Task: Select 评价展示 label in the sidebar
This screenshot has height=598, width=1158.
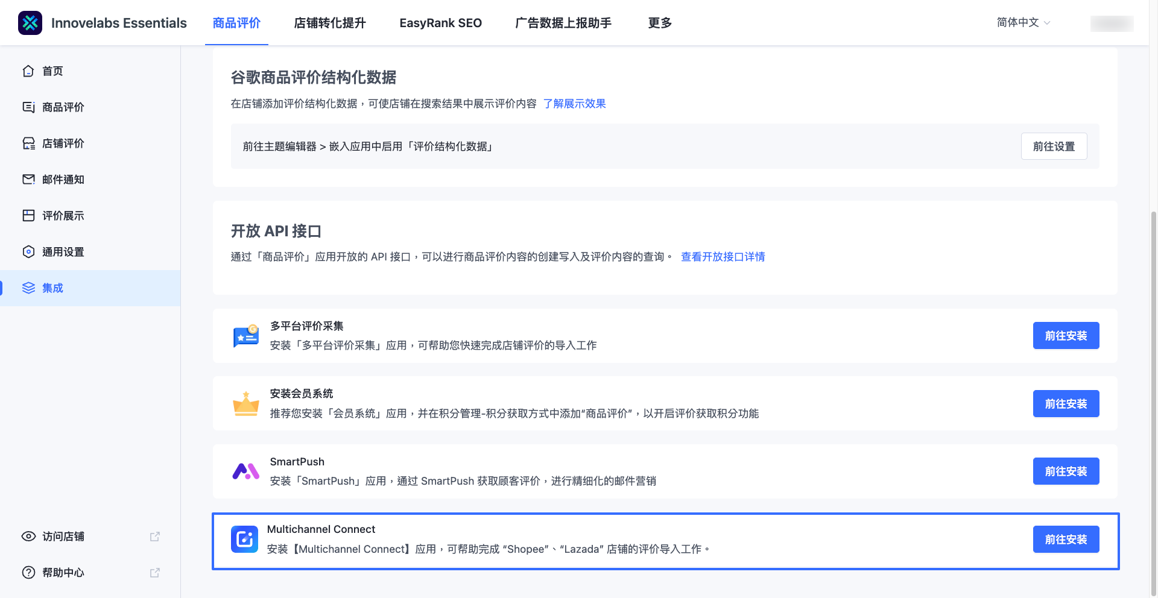Action: 63,216
